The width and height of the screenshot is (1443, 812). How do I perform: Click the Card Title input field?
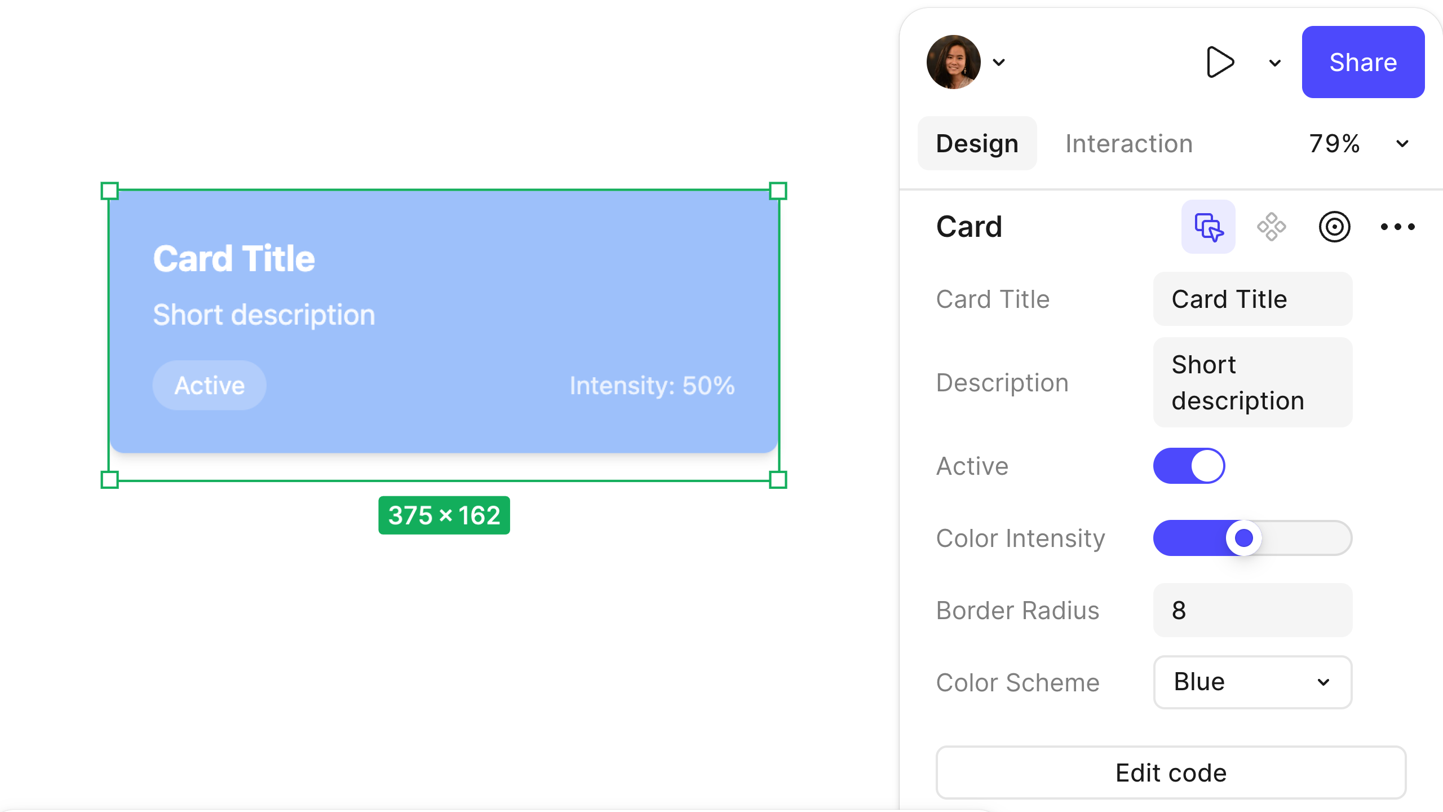click(1252, 299)
